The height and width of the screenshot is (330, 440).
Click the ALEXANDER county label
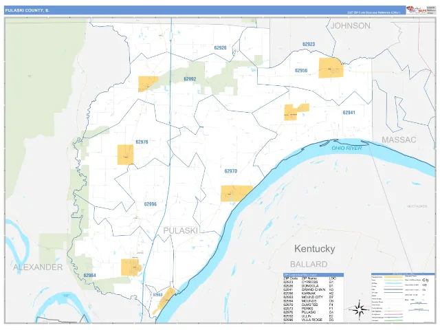[x=38, y=267]
